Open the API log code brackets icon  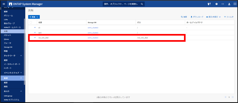pyautogui.click(x=223, y=4)
